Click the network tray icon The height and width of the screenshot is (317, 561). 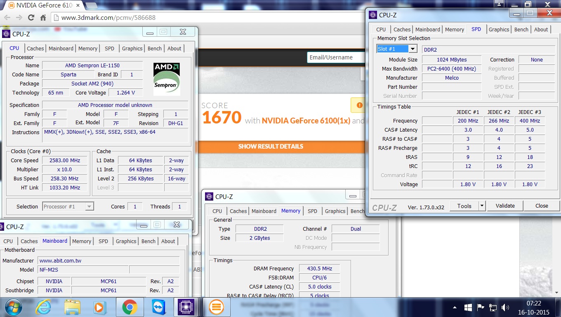click(493, 308)
